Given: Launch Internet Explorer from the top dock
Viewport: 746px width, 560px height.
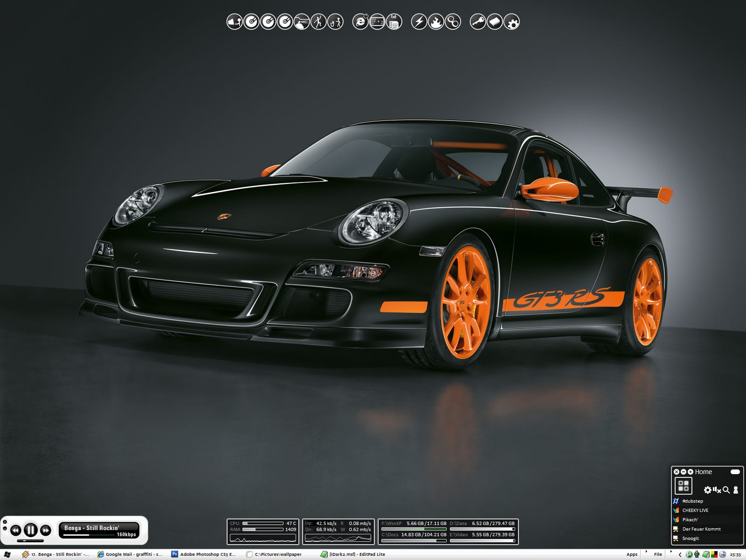Looking at the screenshot, I should [x=360, y=21].
